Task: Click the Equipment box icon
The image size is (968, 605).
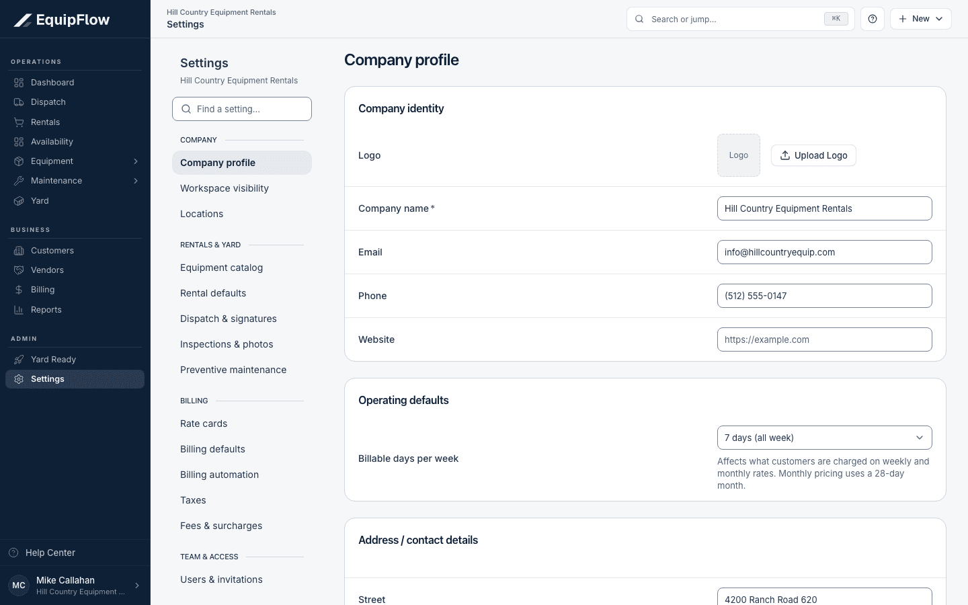Action: click(19, 161)
